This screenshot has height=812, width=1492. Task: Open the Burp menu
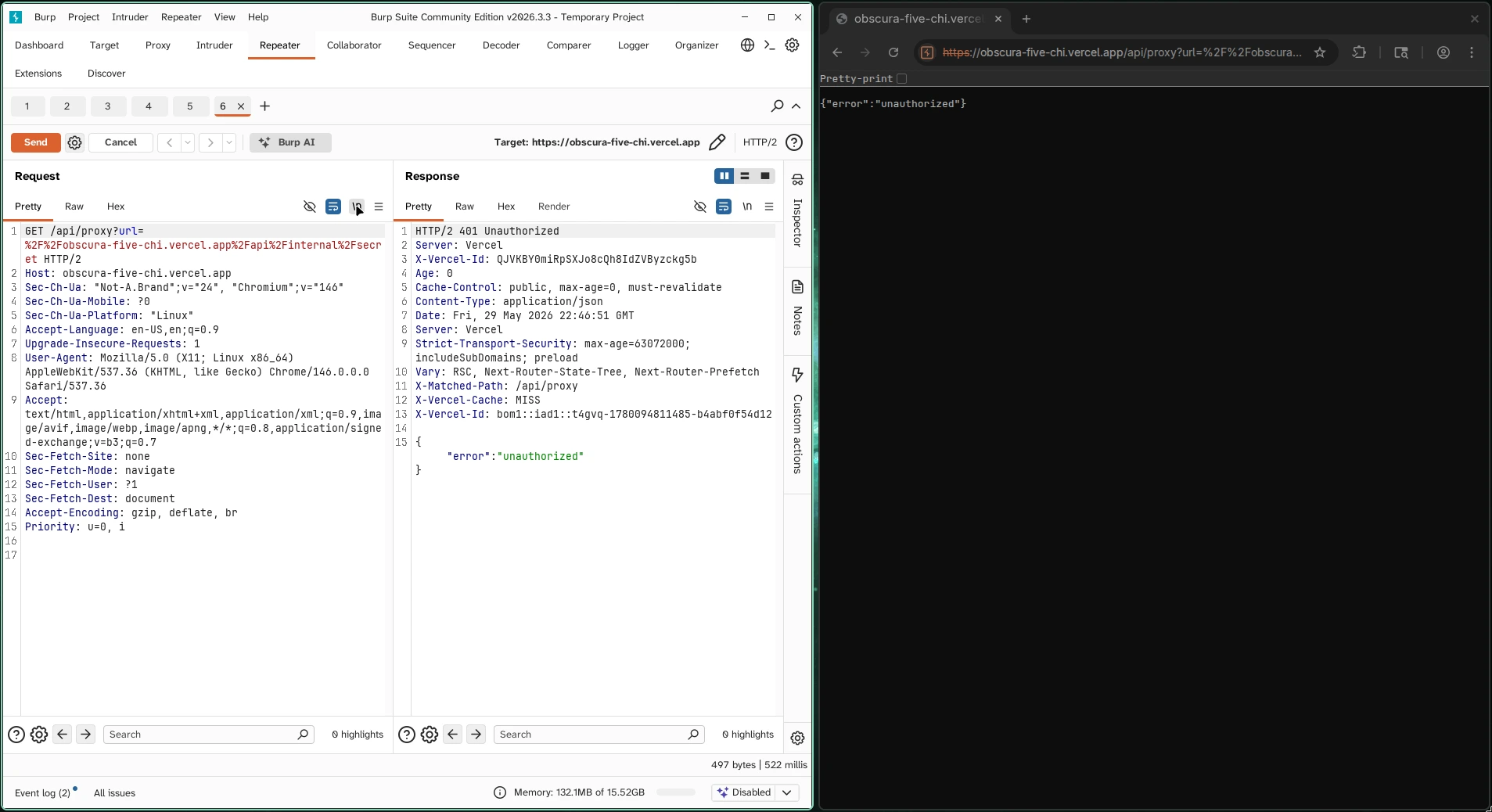pyautogui.click(x=45, y=17)
